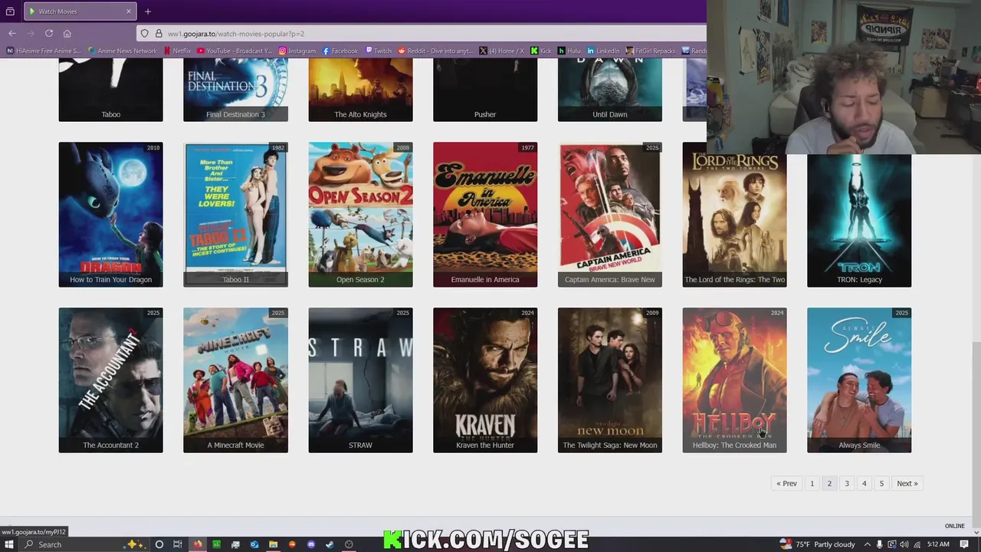Go back to previous page

point(12,34)
